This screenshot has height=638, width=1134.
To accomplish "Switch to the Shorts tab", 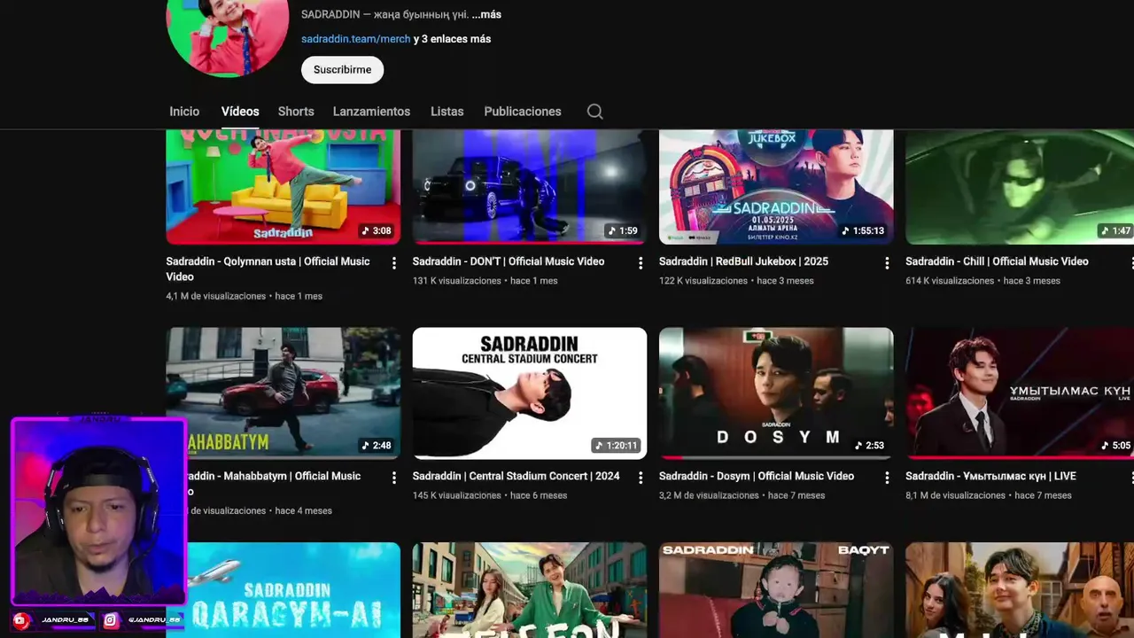I will coord(296,112).
